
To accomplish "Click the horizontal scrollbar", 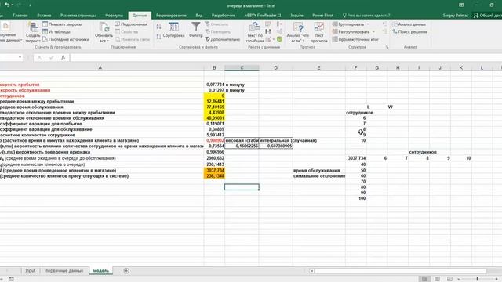I will (400, 271).
